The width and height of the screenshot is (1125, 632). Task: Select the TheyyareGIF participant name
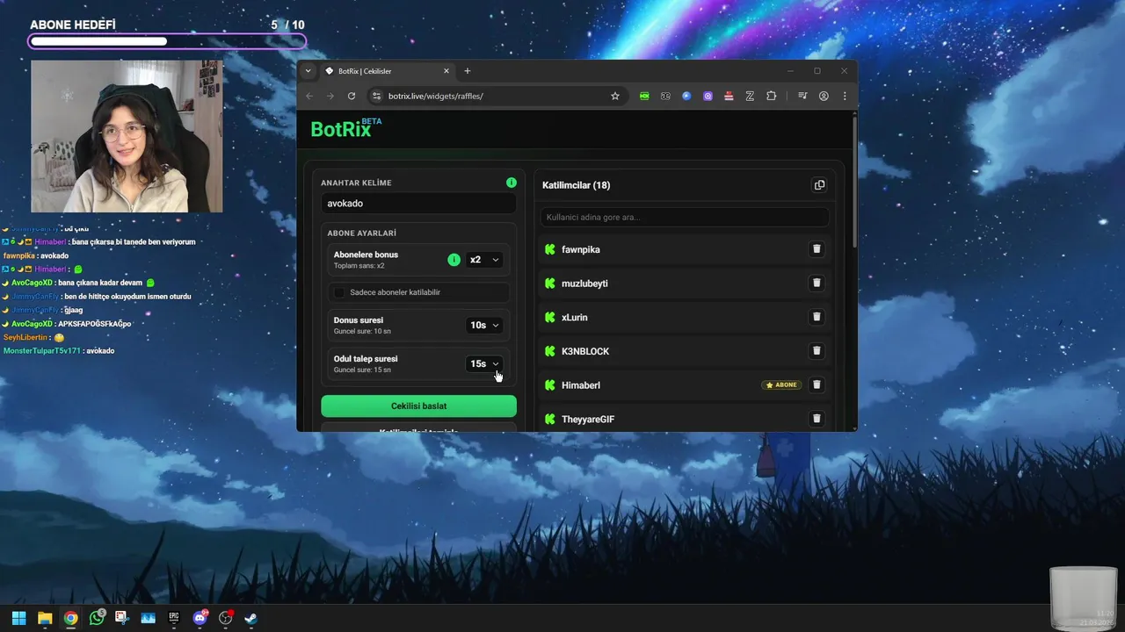(588, 419)
